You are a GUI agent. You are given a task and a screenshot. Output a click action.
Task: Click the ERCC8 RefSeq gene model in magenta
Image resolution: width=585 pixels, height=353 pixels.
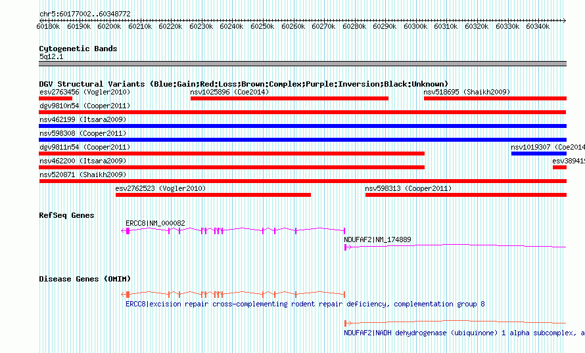pyautogui.click(x=233, y=231)
